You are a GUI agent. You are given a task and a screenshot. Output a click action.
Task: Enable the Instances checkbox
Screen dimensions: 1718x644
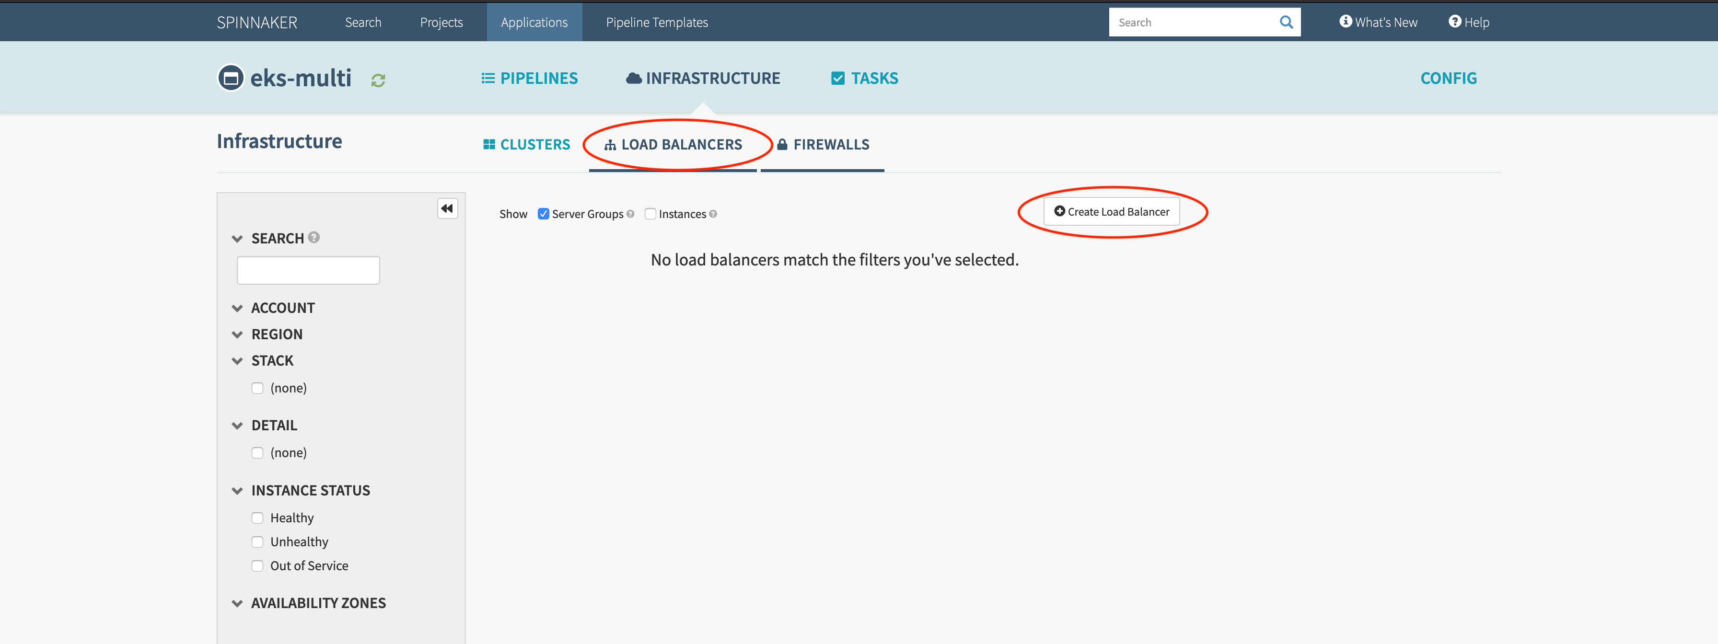pos(650,214)
